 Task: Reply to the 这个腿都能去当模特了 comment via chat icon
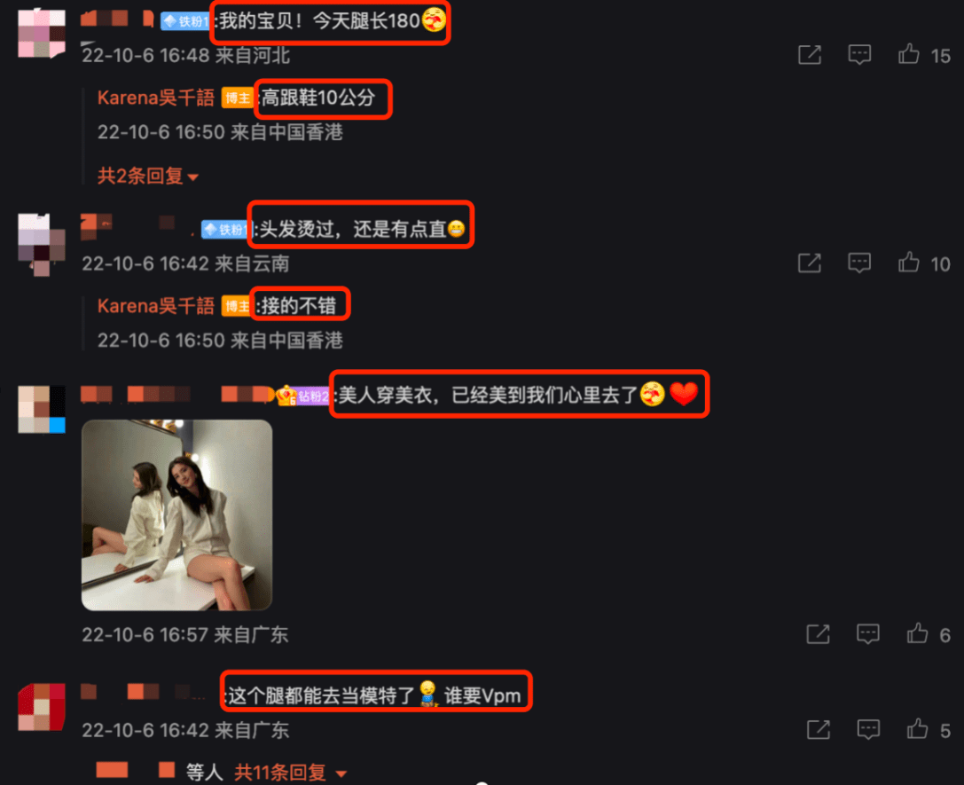pos(868,730)
